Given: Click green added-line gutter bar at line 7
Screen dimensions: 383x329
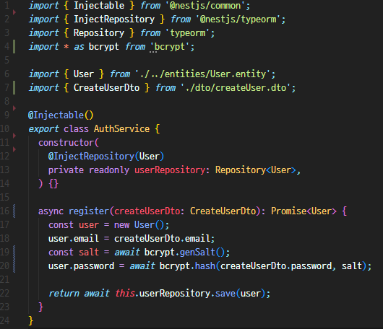Looking at the screenshot, I should [14, 87].
